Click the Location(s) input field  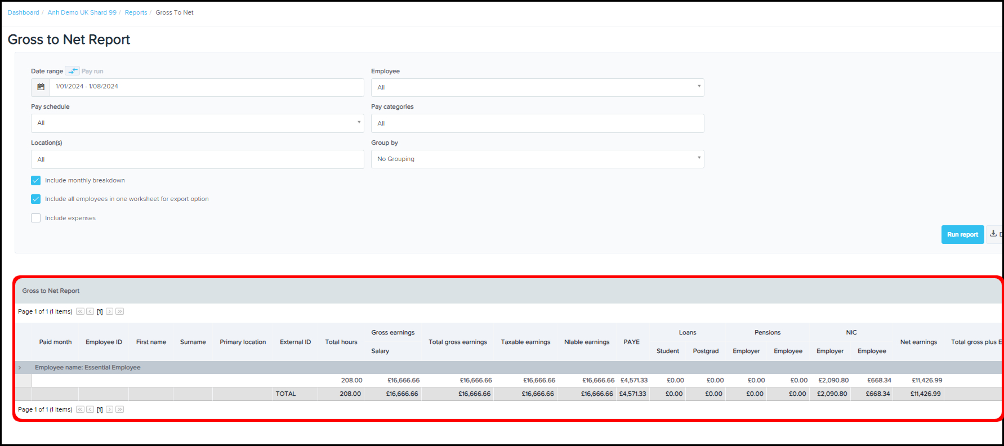(x=197, y=159)
